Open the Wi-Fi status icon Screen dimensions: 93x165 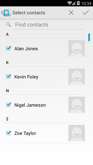click(70, 3)
